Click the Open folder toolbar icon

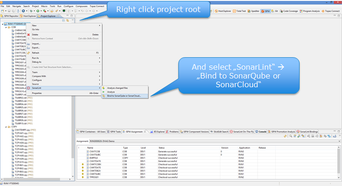[52, 11]
